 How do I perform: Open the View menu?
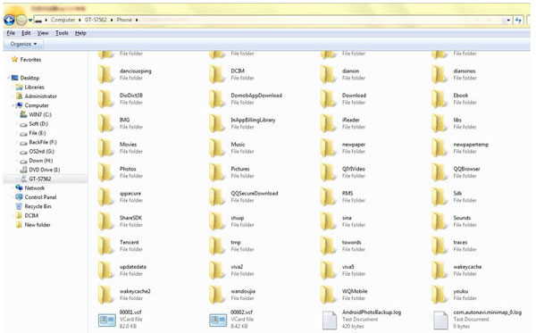43,33
